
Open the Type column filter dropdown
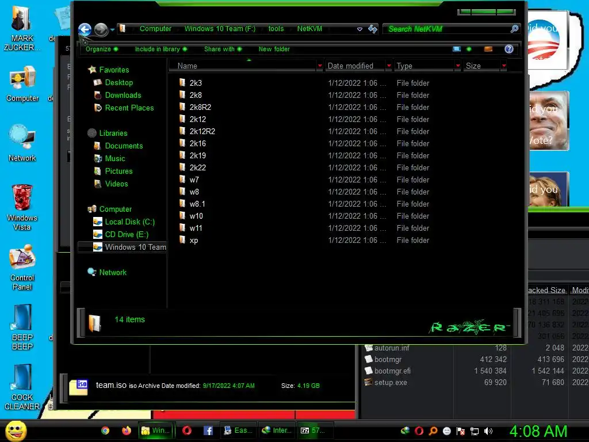click(457, 66)
